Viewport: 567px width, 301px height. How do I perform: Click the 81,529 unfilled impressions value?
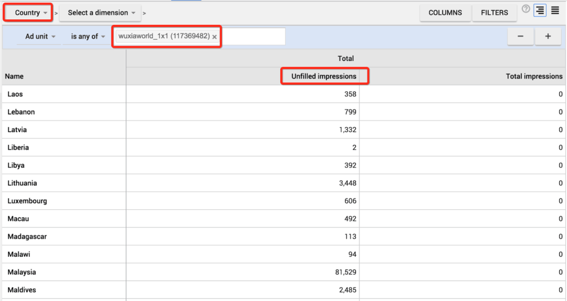[x=346, y=272]
